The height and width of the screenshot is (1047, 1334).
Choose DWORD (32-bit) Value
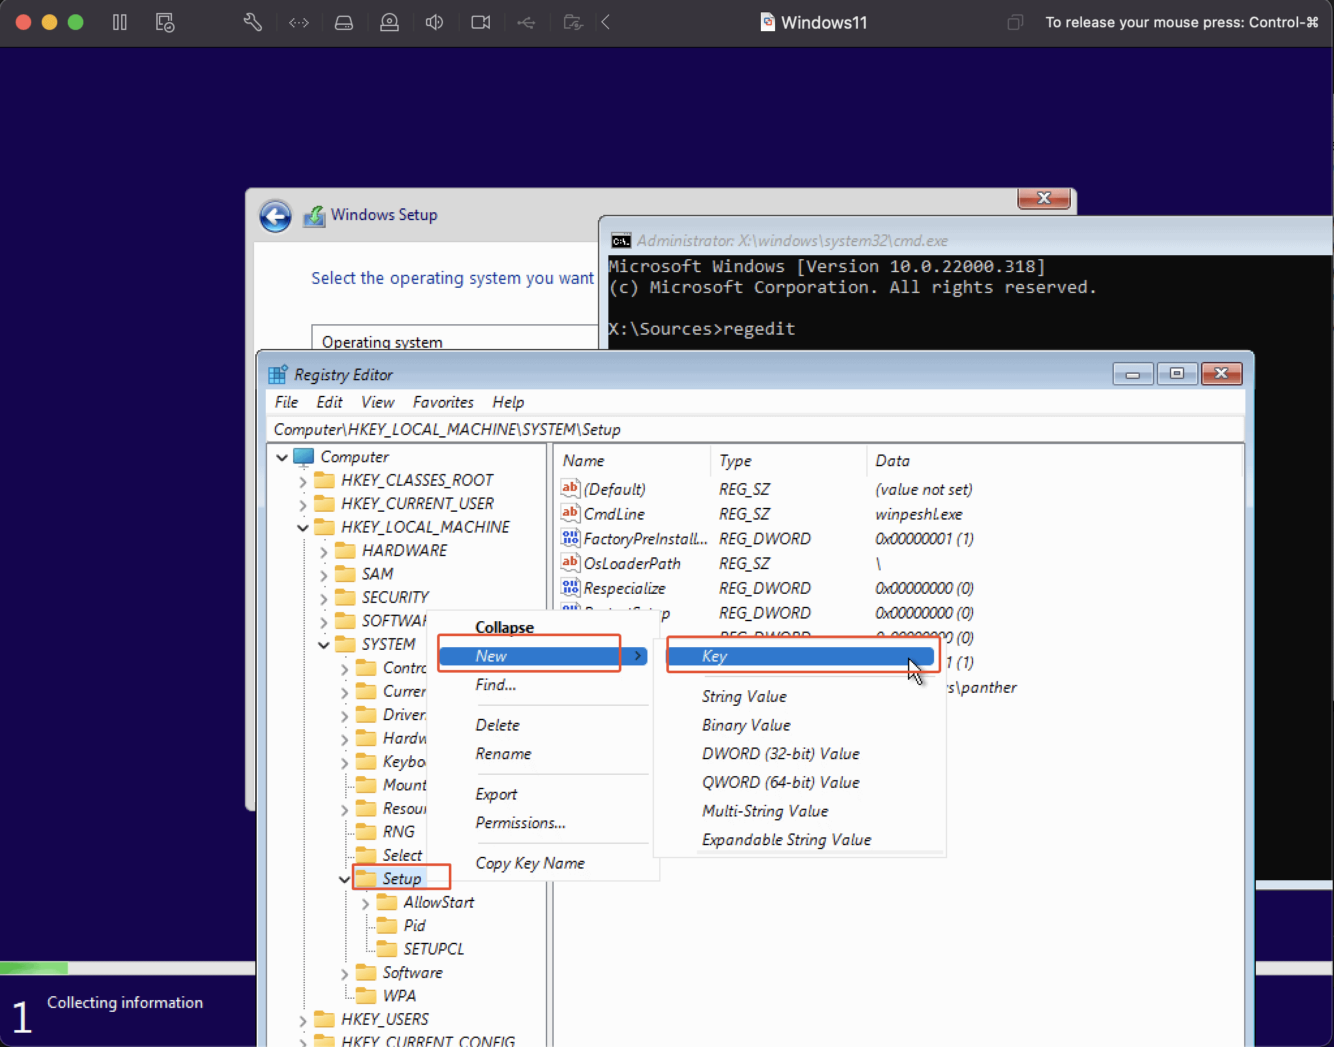pyautogui.click(x=781, y=753)
